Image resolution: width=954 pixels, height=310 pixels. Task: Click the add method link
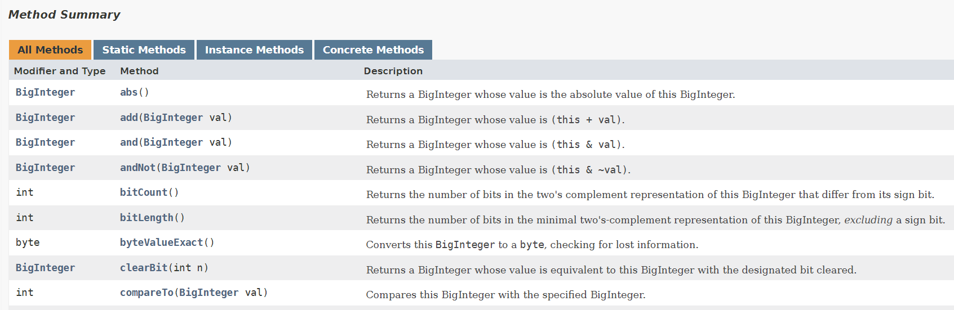128,118
